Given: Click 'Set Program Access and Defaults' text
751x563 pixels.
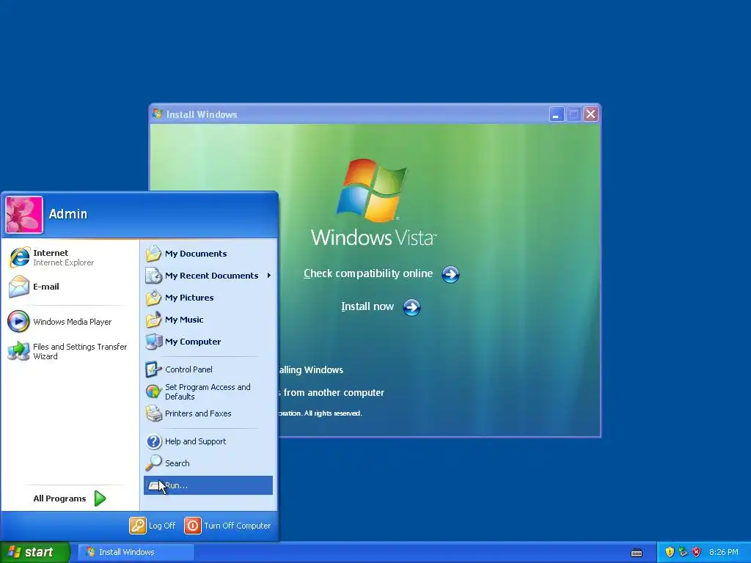Looking at the screenshot, I should click(208, 391).
